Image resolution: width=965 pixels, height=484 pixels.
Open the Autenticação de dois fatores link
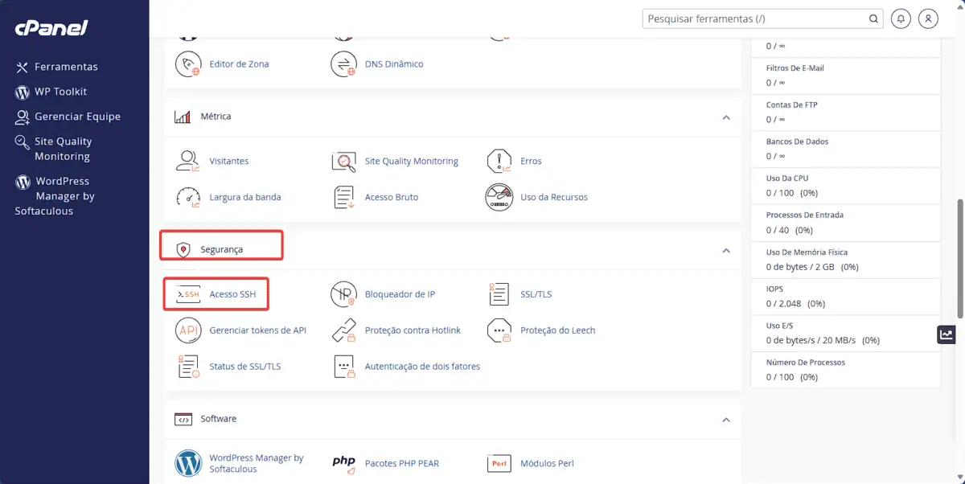[x=422, y=367]
